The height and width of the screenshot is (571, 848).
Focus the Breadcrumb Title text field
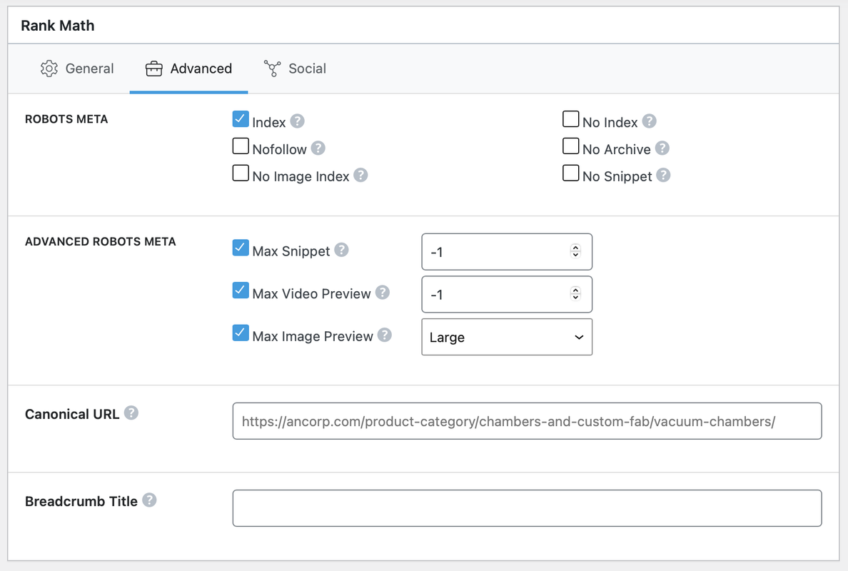pos(527,508)
